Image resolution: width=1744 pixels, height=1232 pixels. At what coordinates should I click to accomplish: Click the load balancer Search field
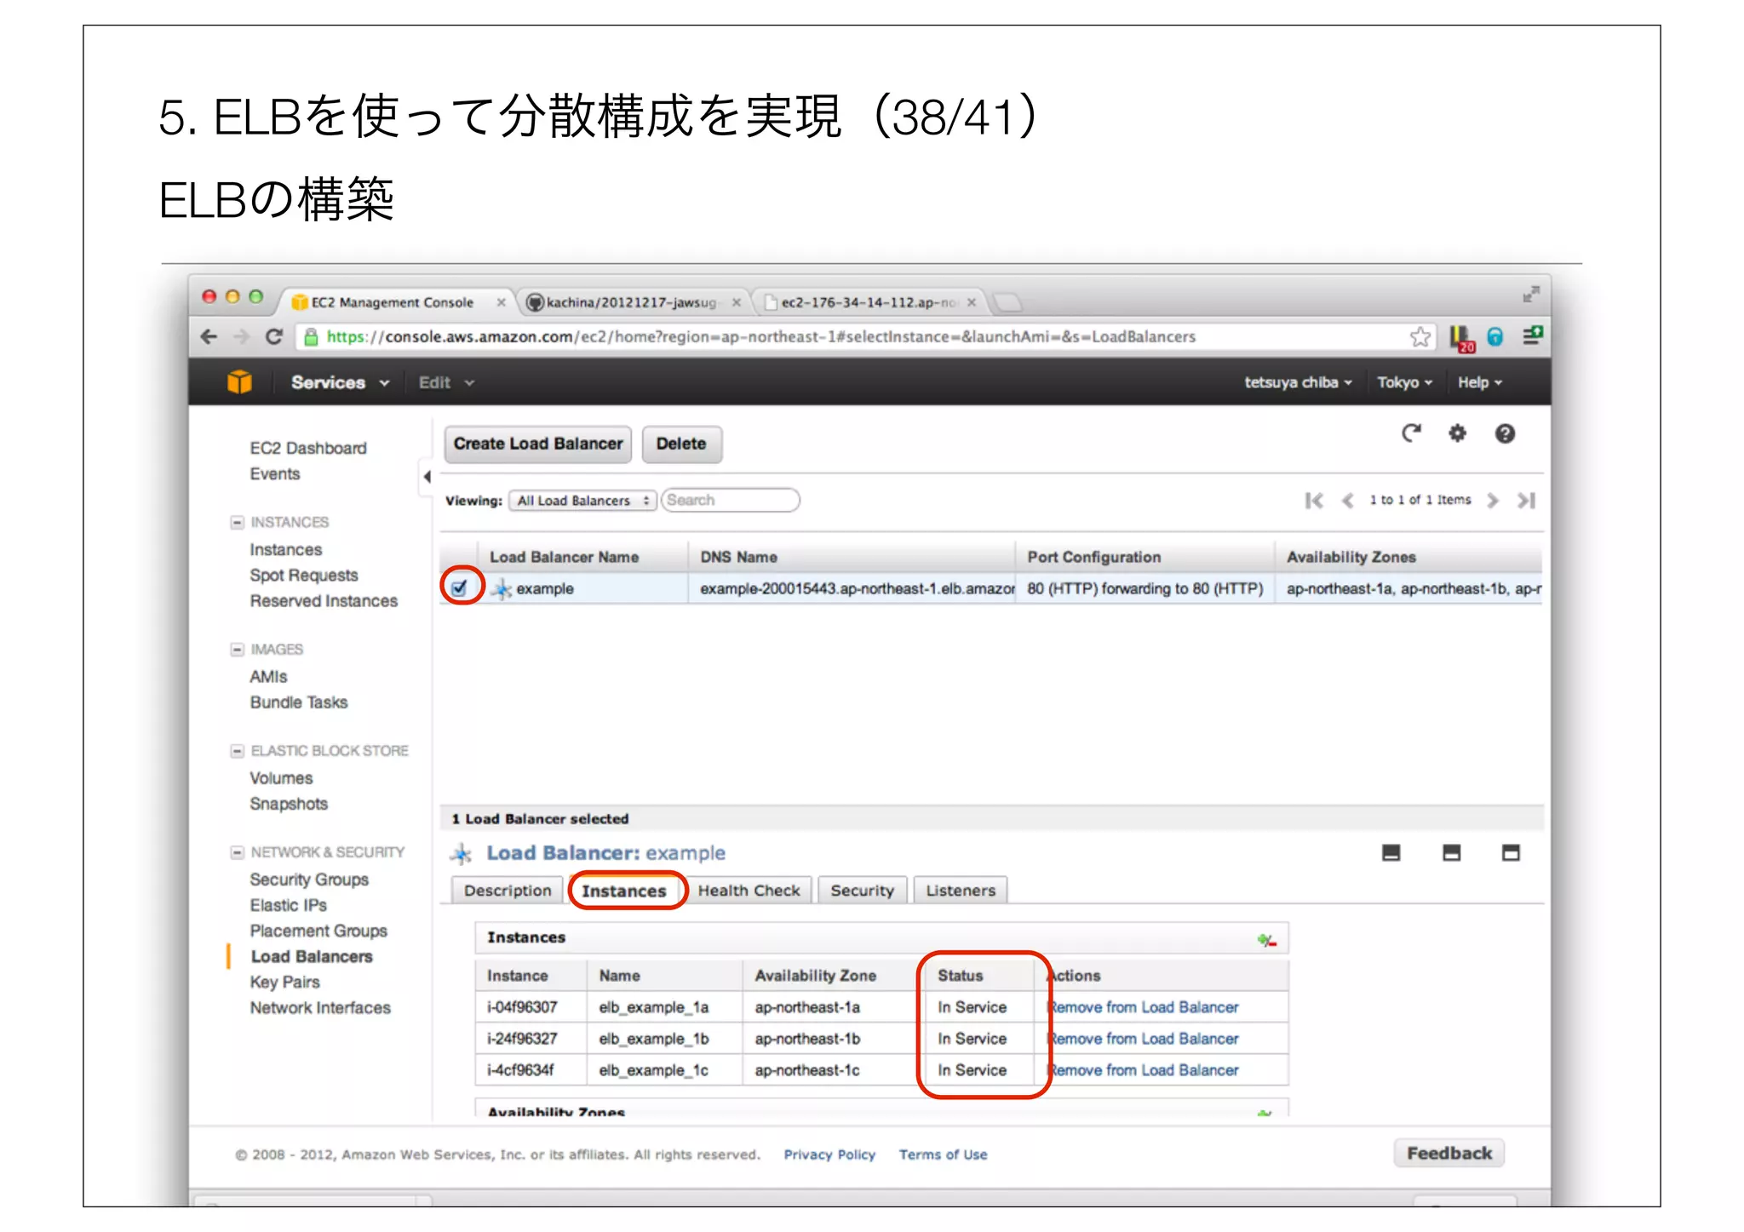coord(731,501)
